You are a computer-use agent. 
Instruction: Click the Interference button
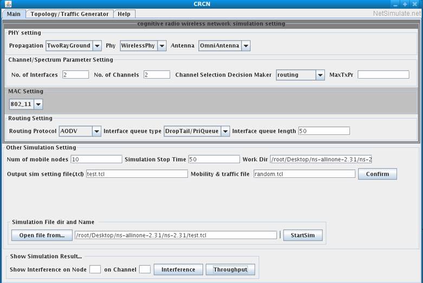pos(178,269)
